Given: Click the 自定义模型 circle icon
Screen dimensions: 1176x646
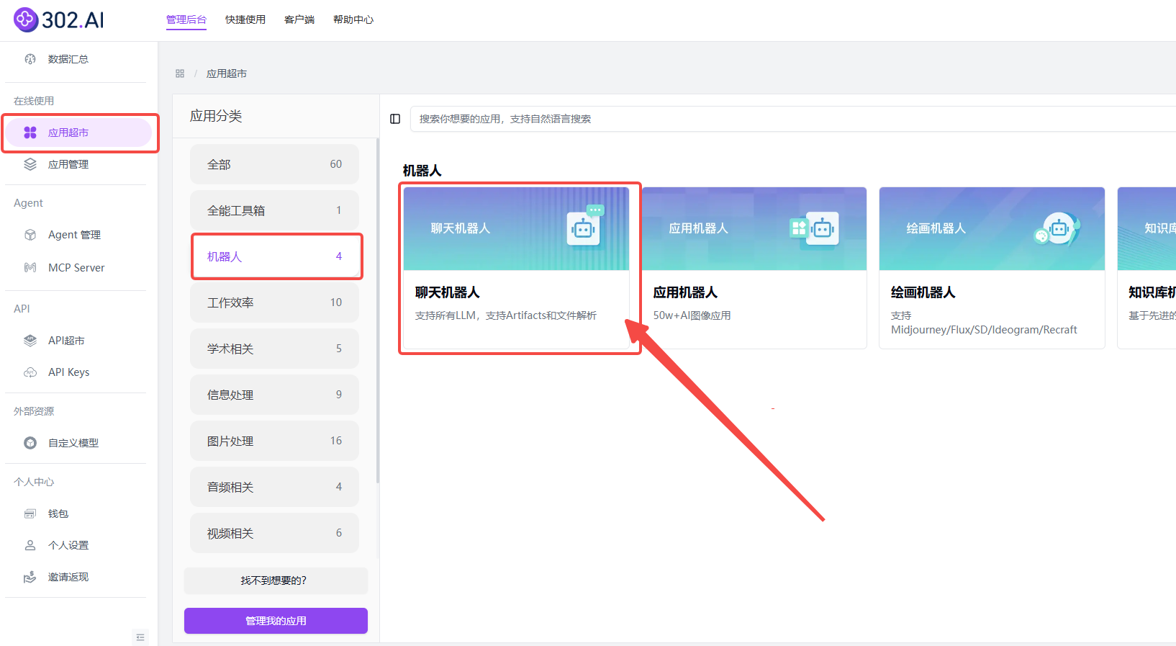Looking at the screenshot, I should coord(30,443).
